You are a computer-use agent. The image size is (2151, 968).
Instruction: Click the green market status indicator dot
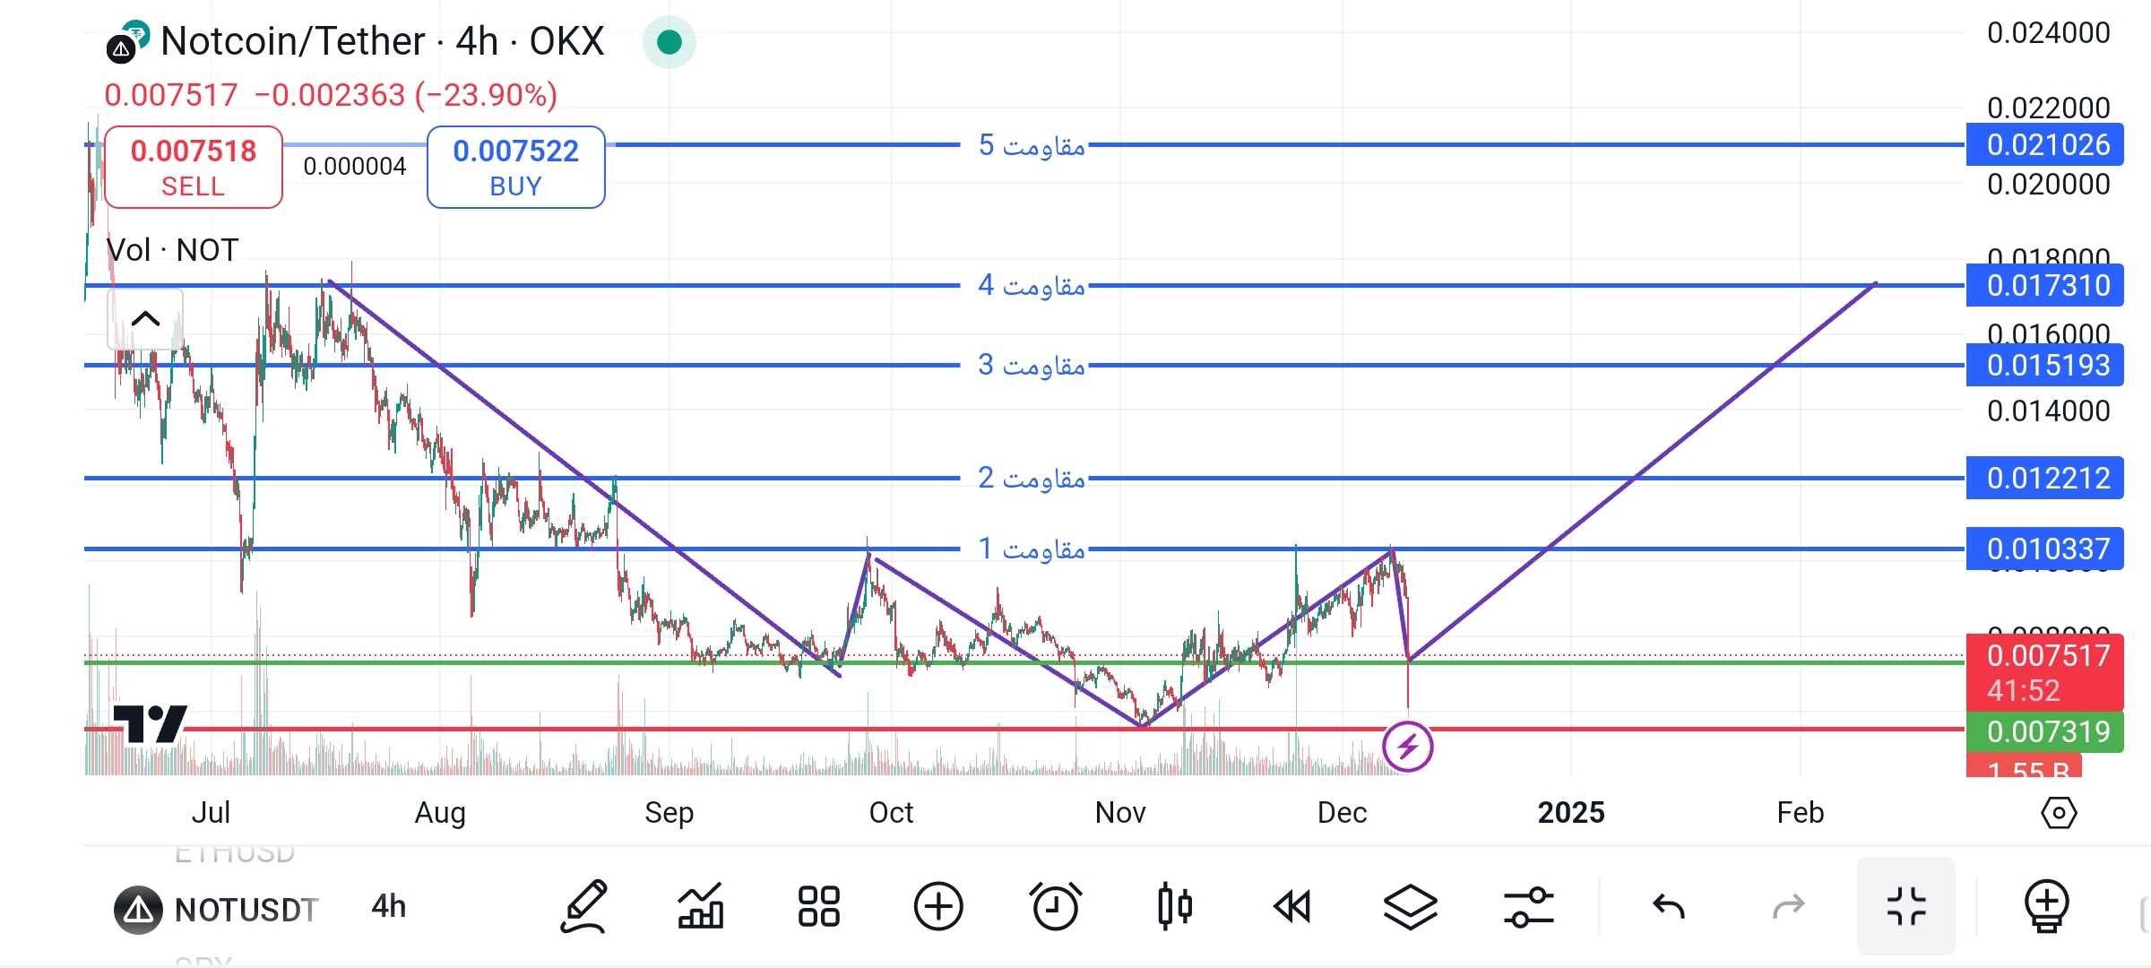(x=669, y=42)
